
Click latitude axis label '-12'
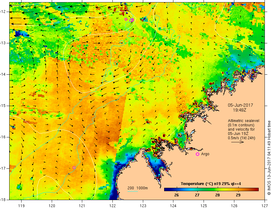click(x=3, y=12)
